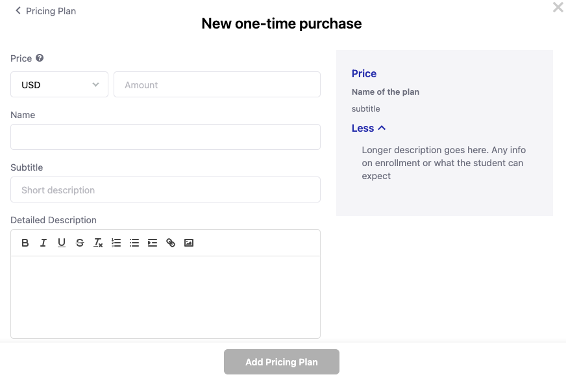
Task: Focus the Amount price field
Action: point(217,84)
